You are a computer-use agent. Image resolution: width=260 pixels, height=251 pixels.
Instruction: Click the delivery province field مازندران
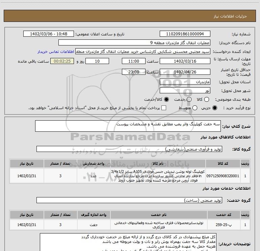[x=185, y=82]
